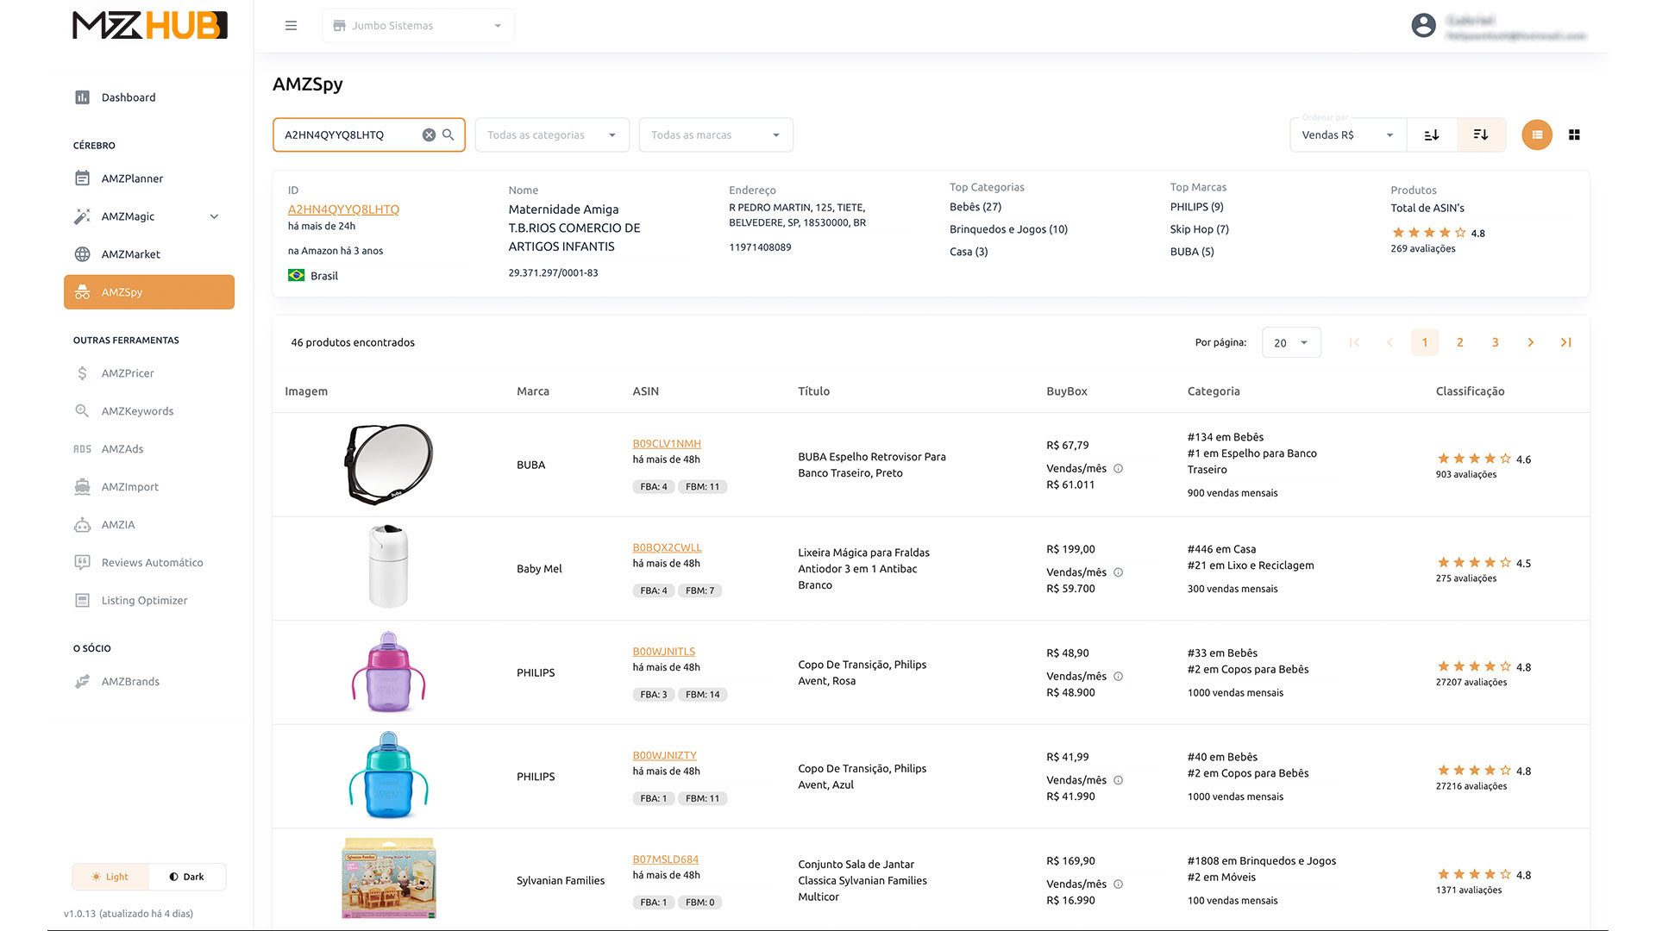1656x931 pixels.
Task: Clear the seller ID search field
Action: 429,134
